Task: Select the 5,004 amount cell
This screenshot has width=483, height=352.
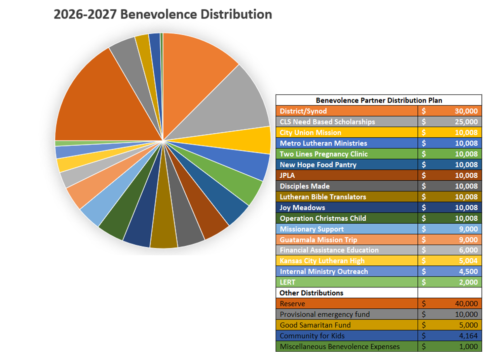Action: [x=450, y=261]
